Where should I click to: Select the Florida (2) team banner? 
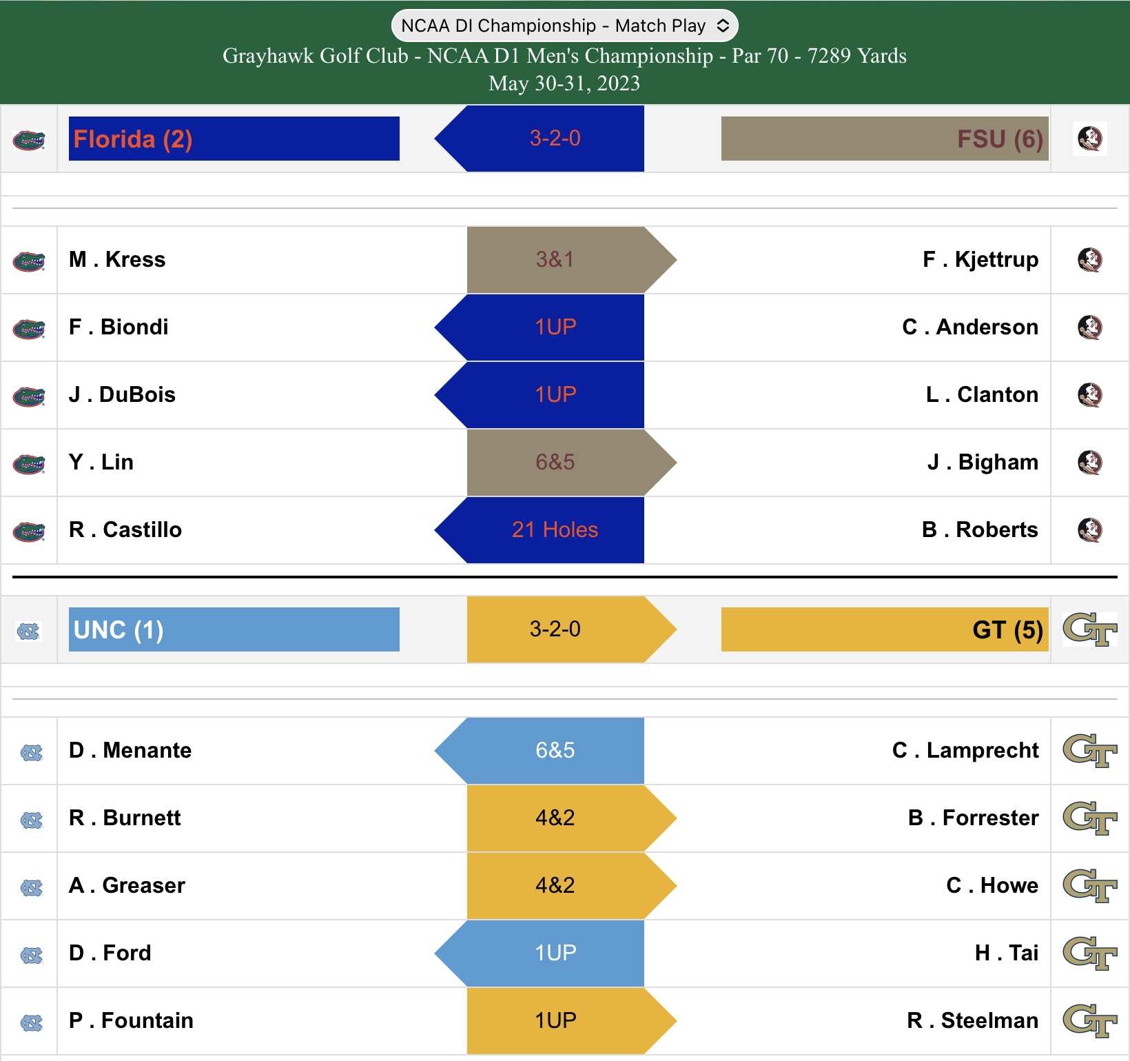coord(234,139)
